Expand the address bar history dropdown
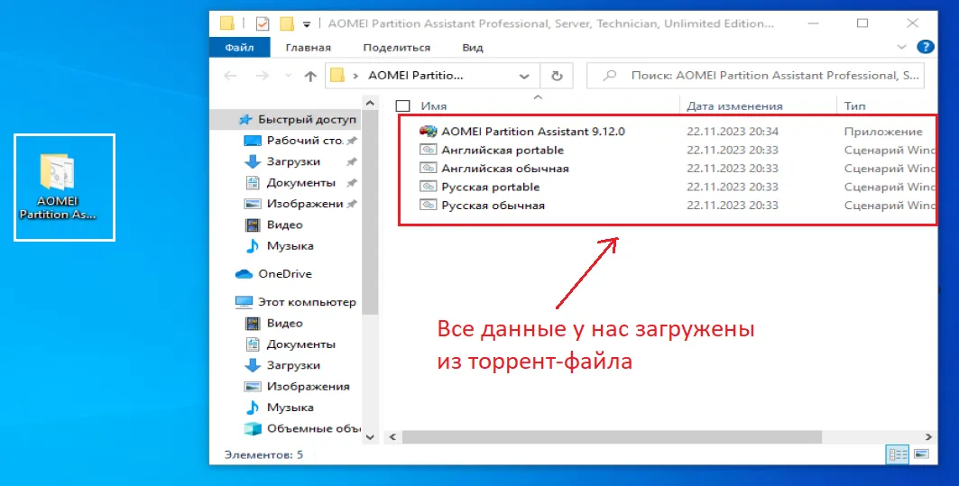Viewport: 959px width, 486px height. click(x=524, y=77)
